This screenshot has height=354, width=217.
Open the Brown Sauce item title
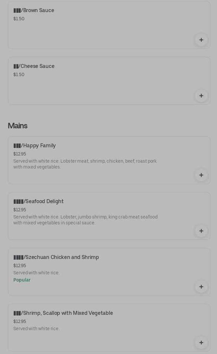click(x=34, y=10)
